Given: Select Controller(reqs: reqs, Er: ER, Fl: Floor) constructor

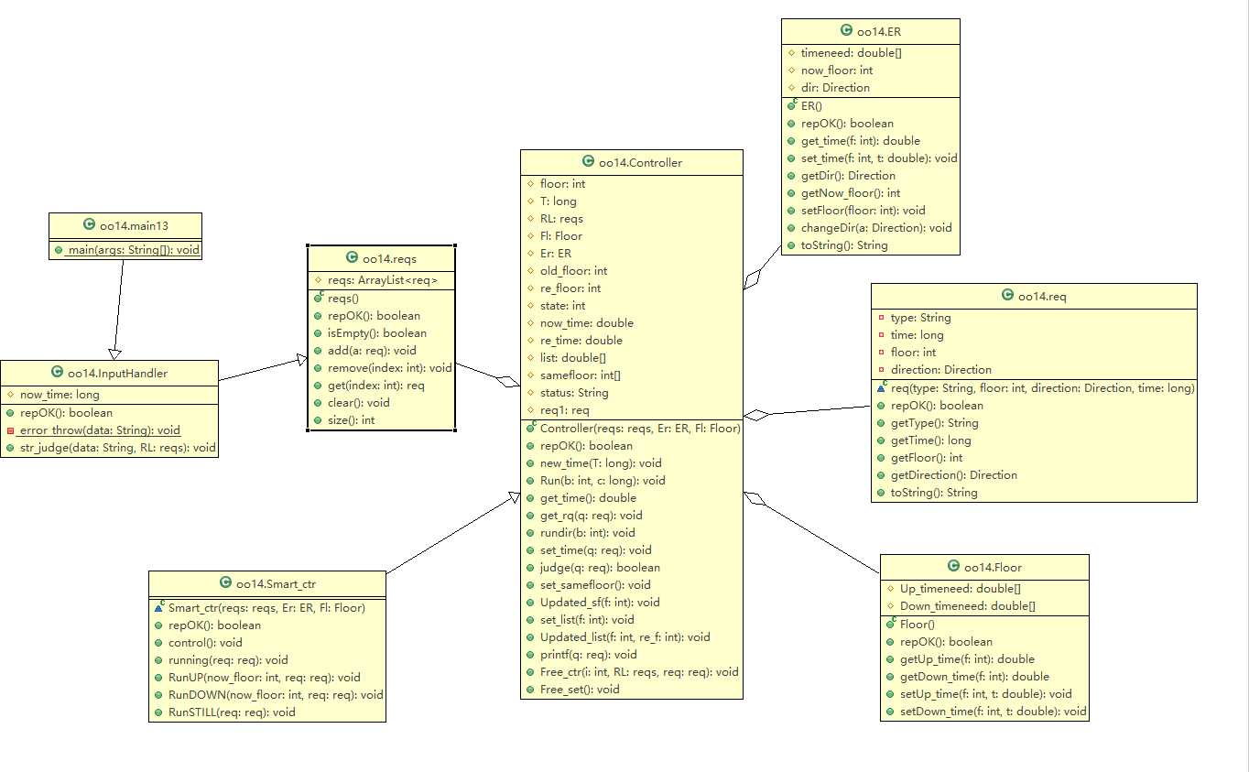Looking at the screenshot, I should coord(640,429).
